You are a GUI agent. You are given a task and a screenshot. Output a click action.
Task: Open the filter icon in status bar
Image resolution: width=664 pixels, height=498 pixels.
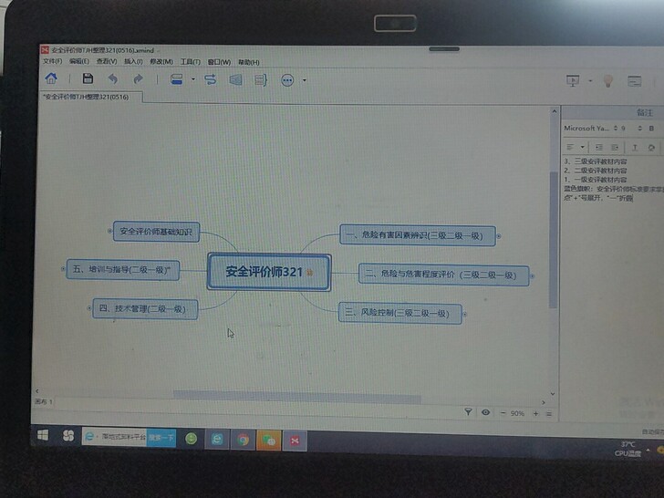pos(468,412)
